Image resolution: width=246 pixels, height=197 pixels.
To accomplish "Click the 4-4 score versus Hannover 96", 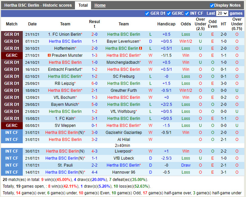I will (x=94, y=172).
